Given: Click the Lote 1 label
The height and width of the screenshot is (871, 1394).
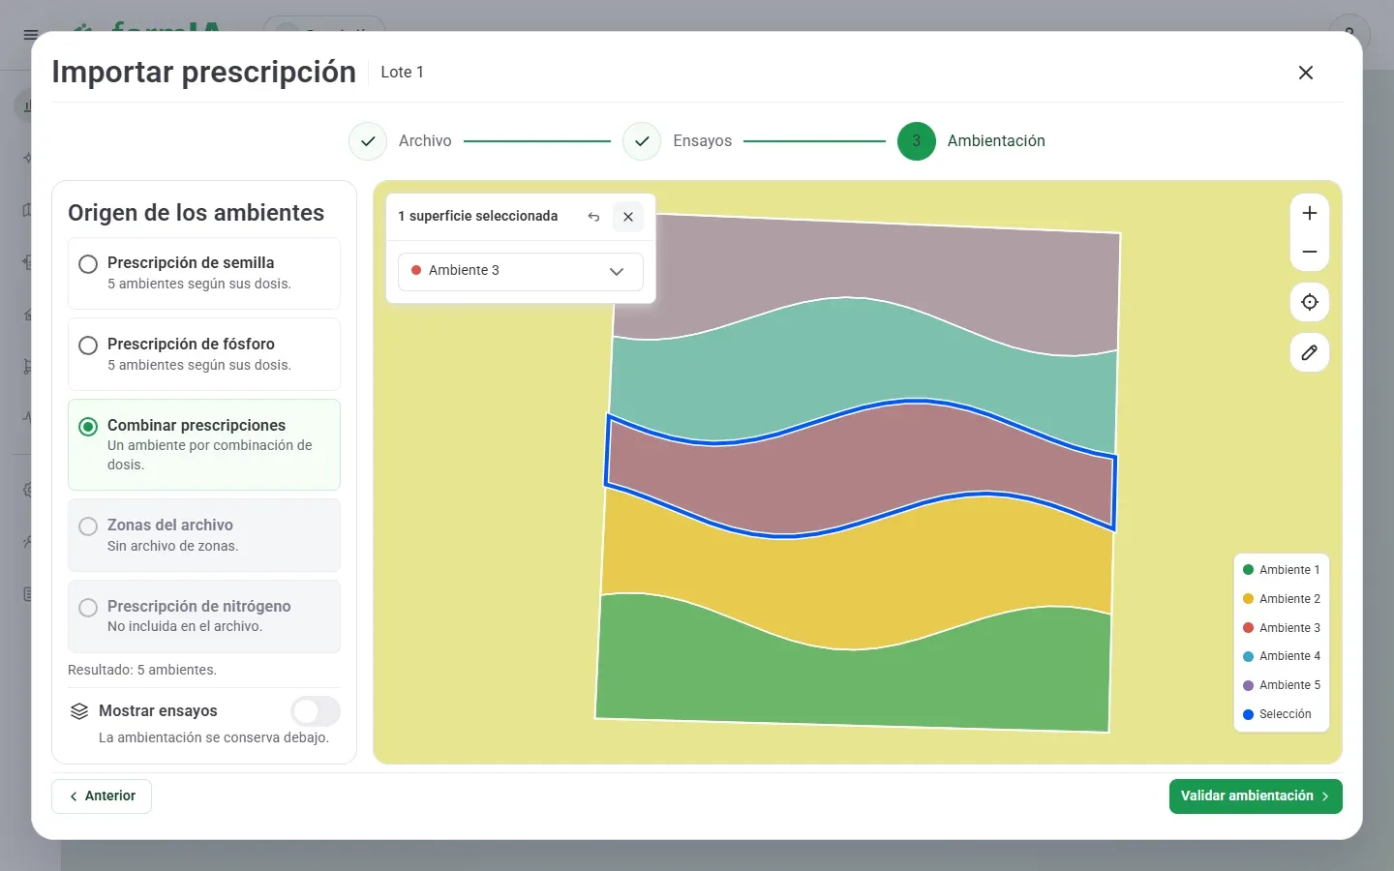Looking at the screenshot, I should (x=402, y=73).
